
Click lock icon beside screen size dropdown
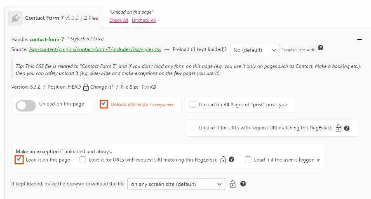(x=232, y=184)
